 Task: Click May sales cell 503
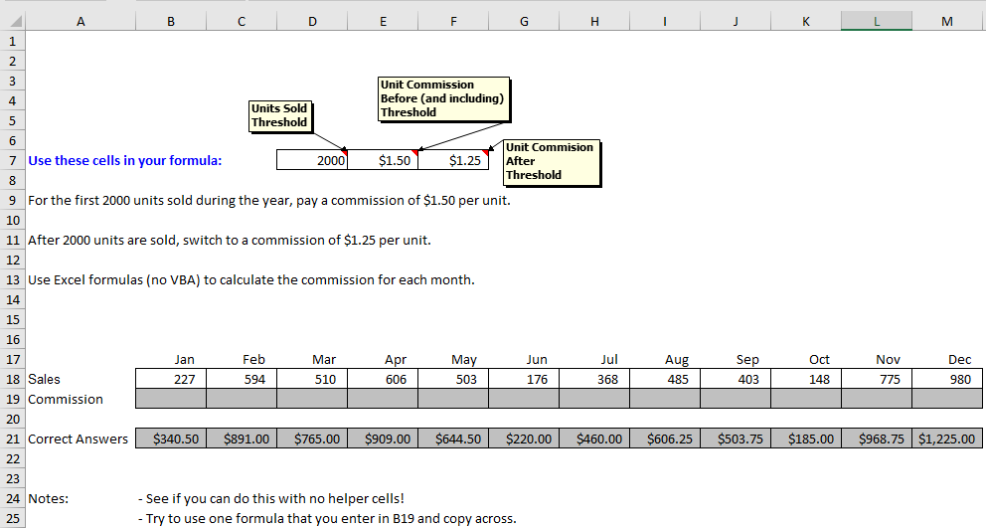[x=453, y=379]
